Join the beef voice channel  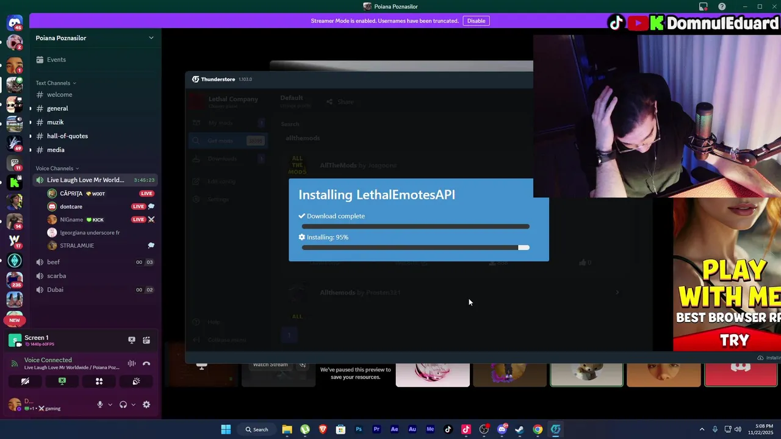(x=94, y=262)
